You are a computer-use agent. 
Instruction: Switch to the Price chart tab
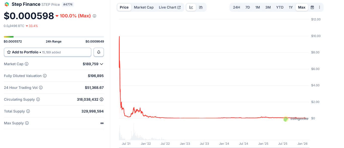coord(124,7)
